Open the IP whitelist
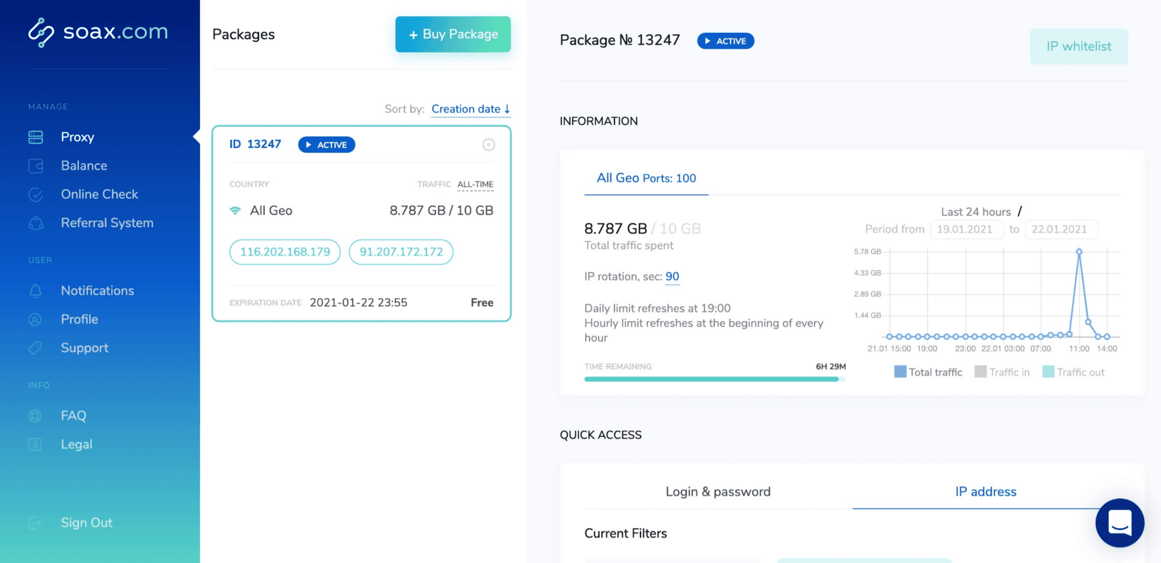Screen dimensions: 1161x563 coord(1078,46)
